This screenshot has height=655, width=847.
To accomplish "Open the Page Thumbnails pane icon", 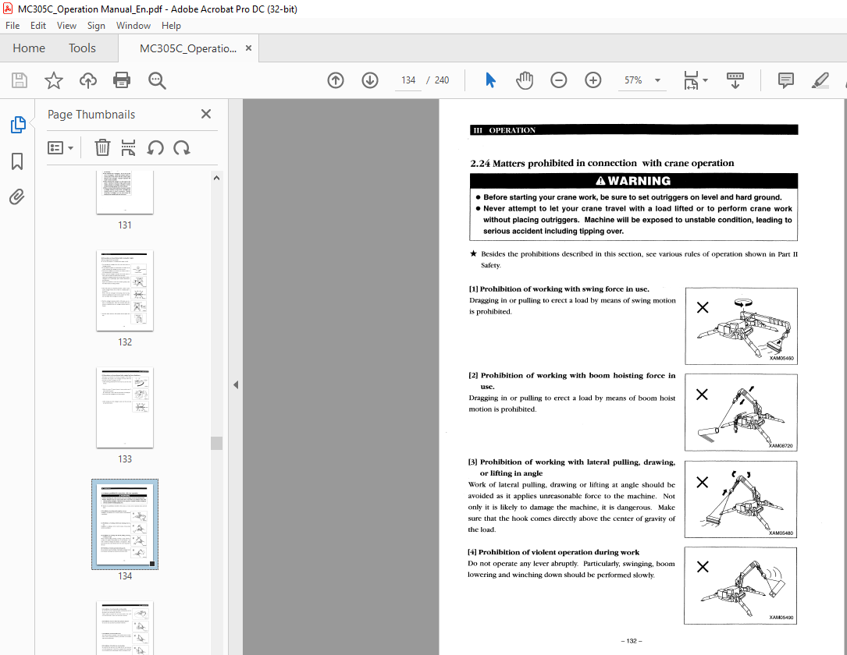I will [17, 125].
